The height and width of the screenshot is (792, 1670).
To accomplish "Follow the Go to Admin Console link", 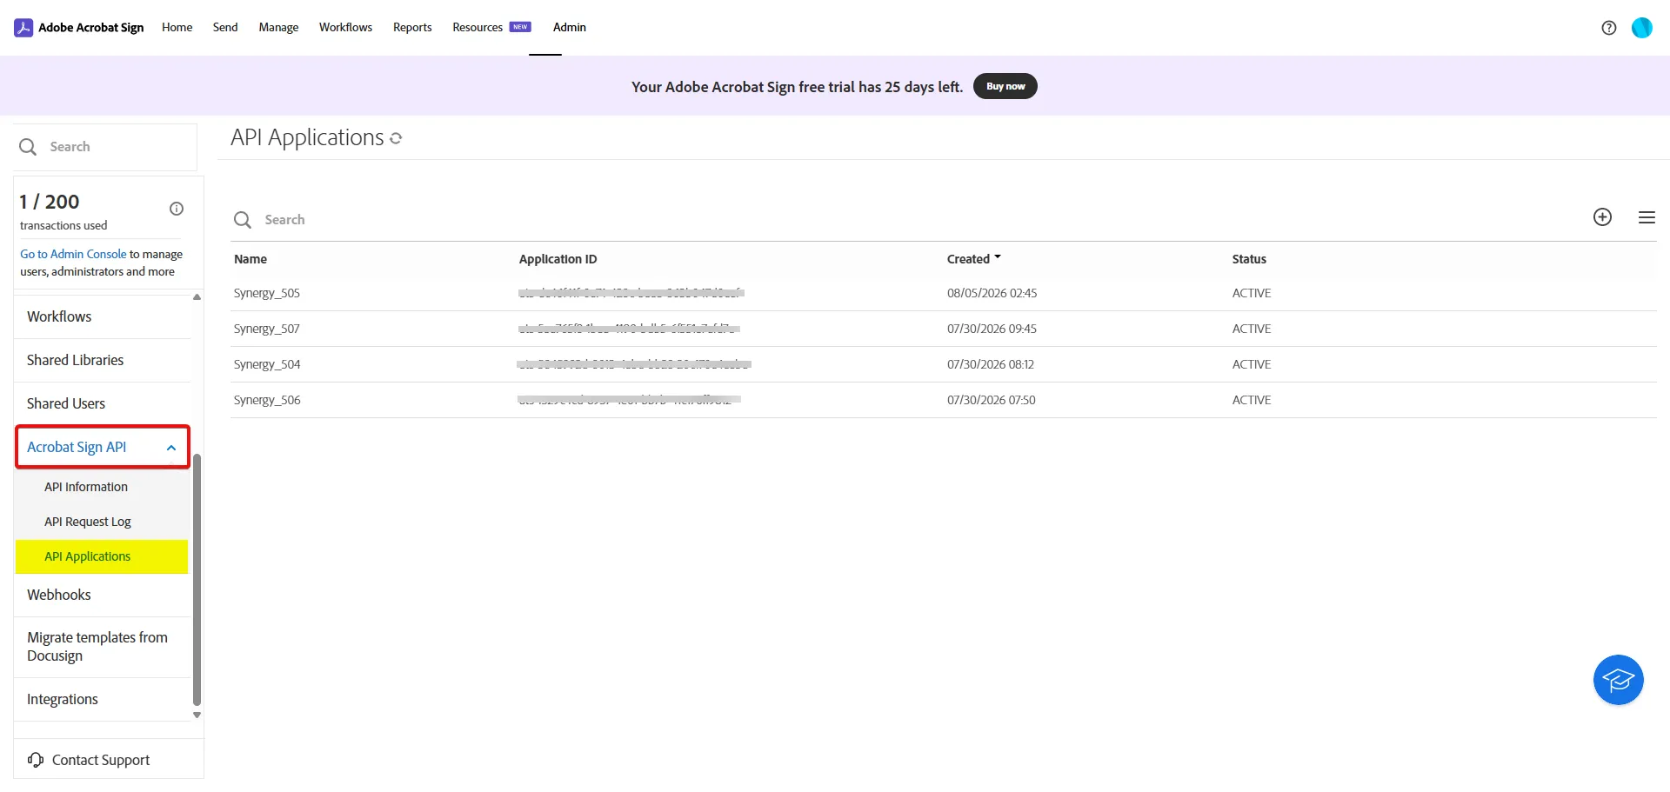I will (73, 254).
